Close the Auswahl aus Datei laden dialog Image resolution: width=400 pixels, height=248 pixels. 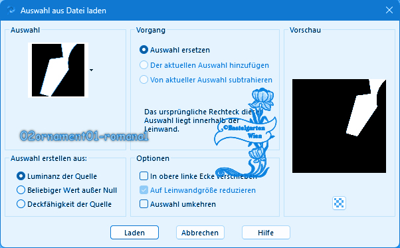tap(389, 10)
